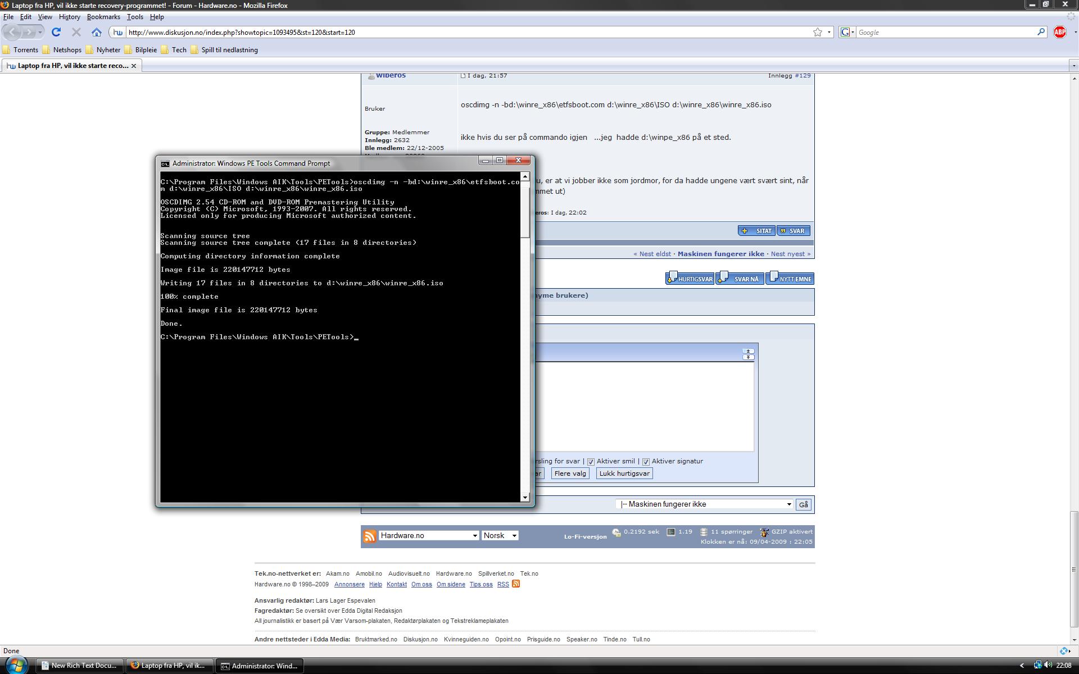Screen dimensions: 1079x674
Task: Click the SVAR NÅ button
Action: point(740,279)
